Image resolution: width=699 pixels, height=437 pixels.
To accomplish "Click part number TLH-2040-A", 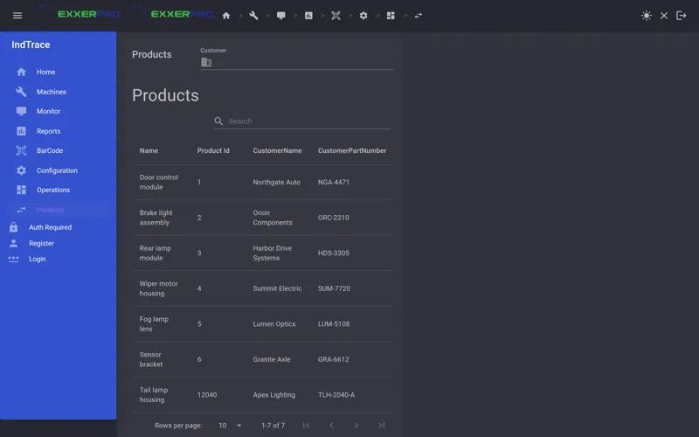I will [x=336, y=395].
